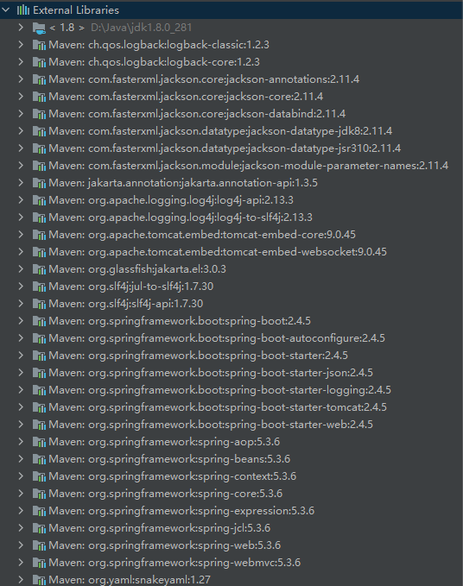Click the spring-aop library icon
The width and height of the screenshot is (463, 586).
pos(39,442)
